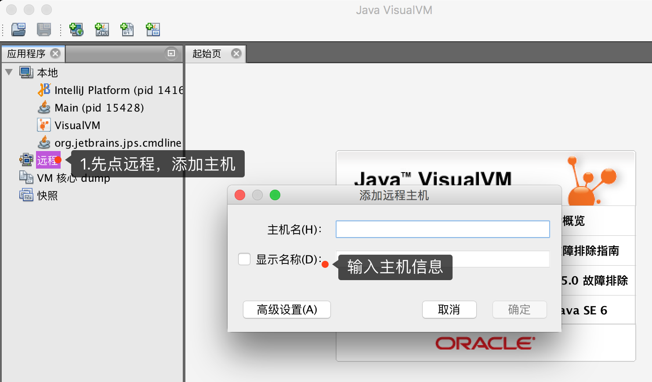Open 高级设置(A) in the dialog
652x382 pixels.
[x=286, y=310]
